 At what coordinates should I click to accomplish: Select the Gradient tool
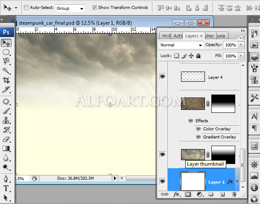(x=6, y=148)
